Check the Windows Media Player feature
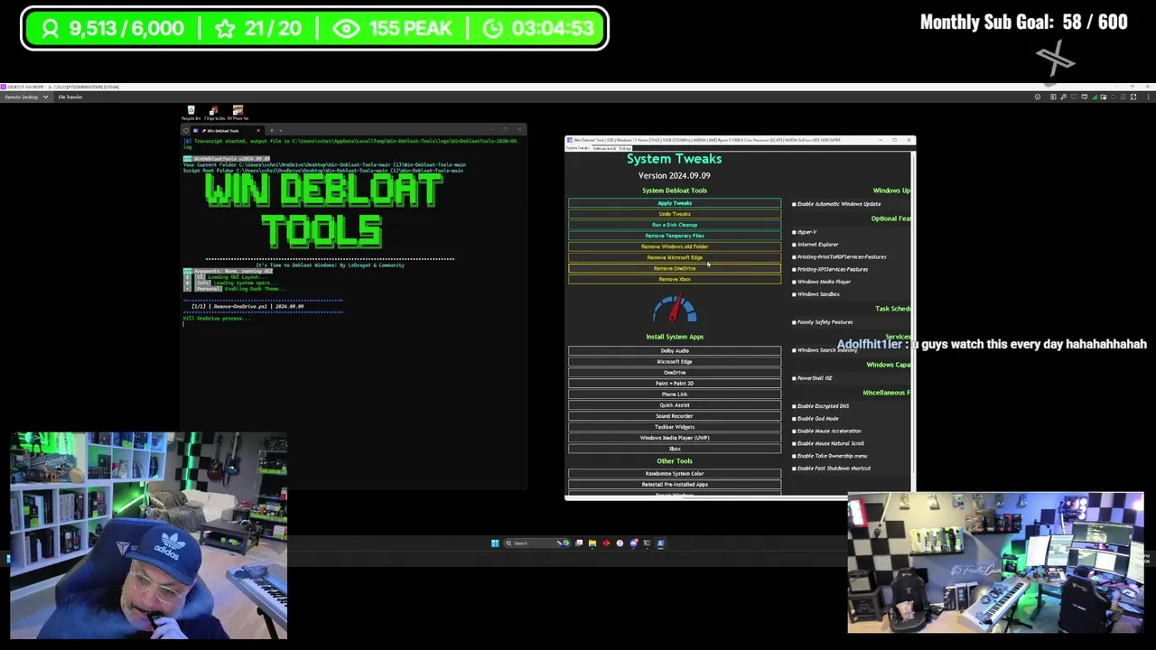Viewport: 1156px width, 650px height. tap(795, 282)
